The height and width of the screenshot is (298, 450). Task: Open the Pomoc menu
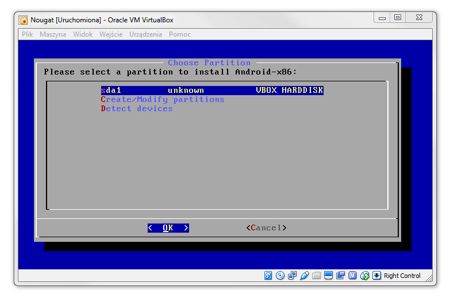pos(180,34)
